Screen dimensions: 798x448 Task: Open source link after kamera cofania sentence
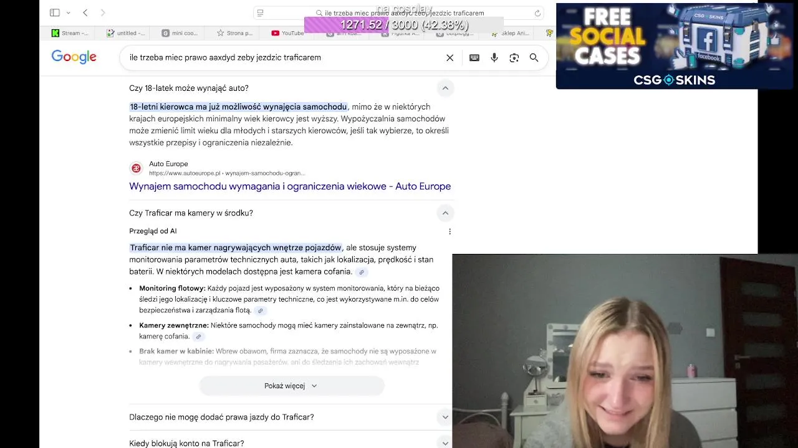click(x=361, y=272)
